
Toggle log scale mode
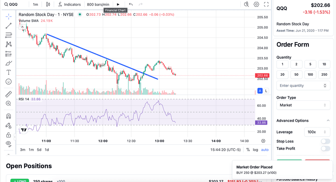tap(255, 150)
